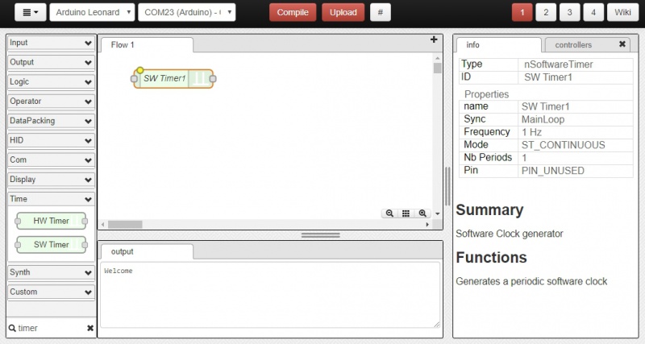
Task: Click the name property value SW Timer1
Action: pos(546,107)
